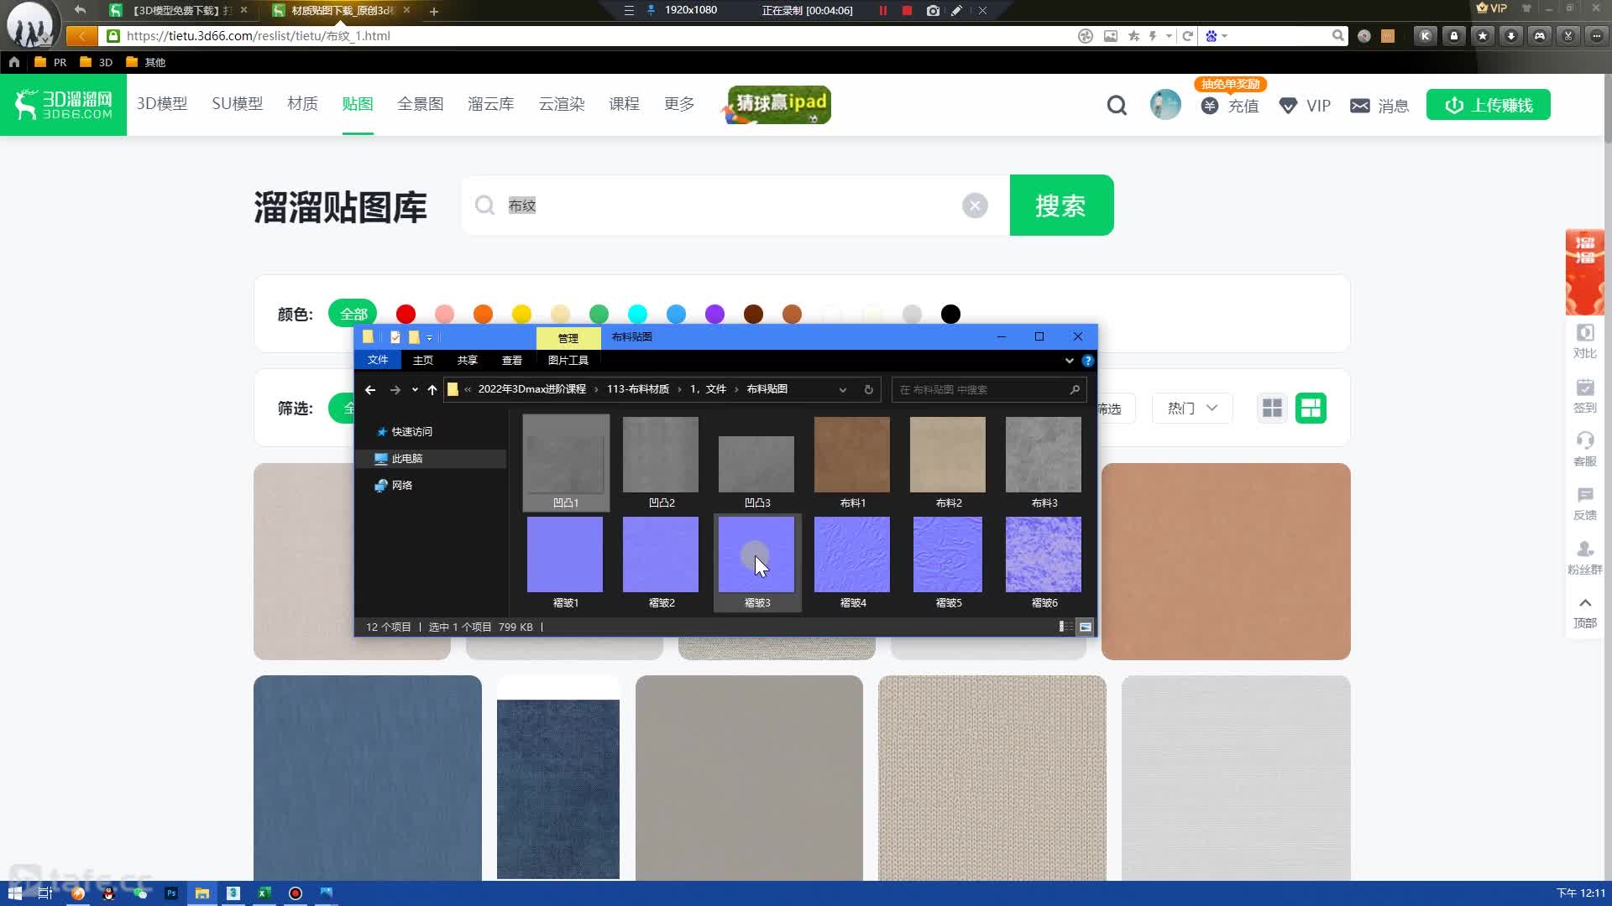The height and width of the screenshot is (906, 1612).
Task: Open Excel from the taskbar
Action: click(264, 893)
